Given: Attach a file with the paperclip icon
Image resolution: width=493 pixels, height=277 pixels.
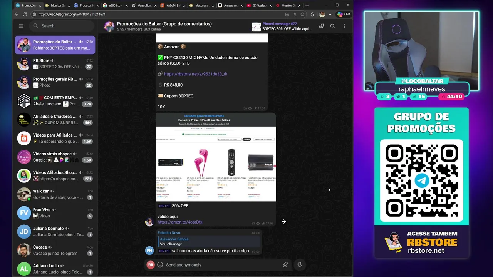Looking at the screenshot, I should coord(285,265).
